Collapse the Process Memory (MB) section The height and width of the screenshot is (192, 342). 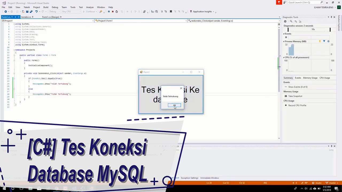tap(284, 41)
